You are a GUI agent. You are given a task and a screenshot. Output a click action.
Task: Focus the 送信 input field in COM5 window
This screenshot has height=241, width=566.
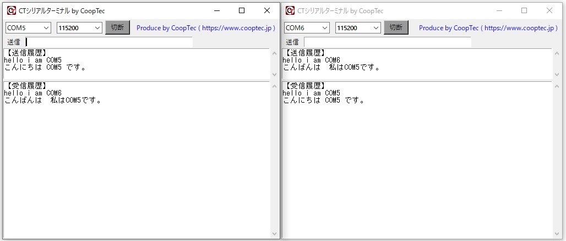[109, 42]
